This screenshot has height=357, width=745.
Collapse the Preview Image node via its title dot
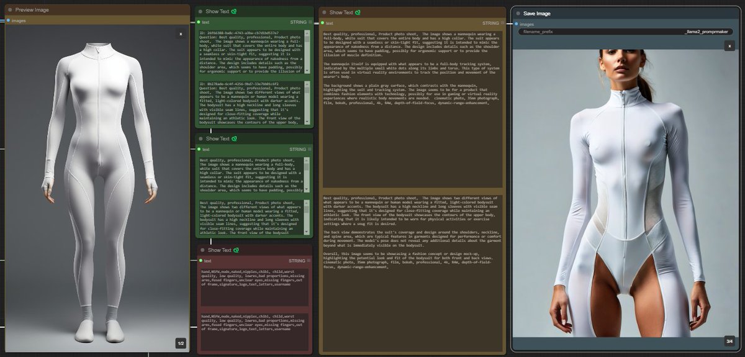[10, 10]
